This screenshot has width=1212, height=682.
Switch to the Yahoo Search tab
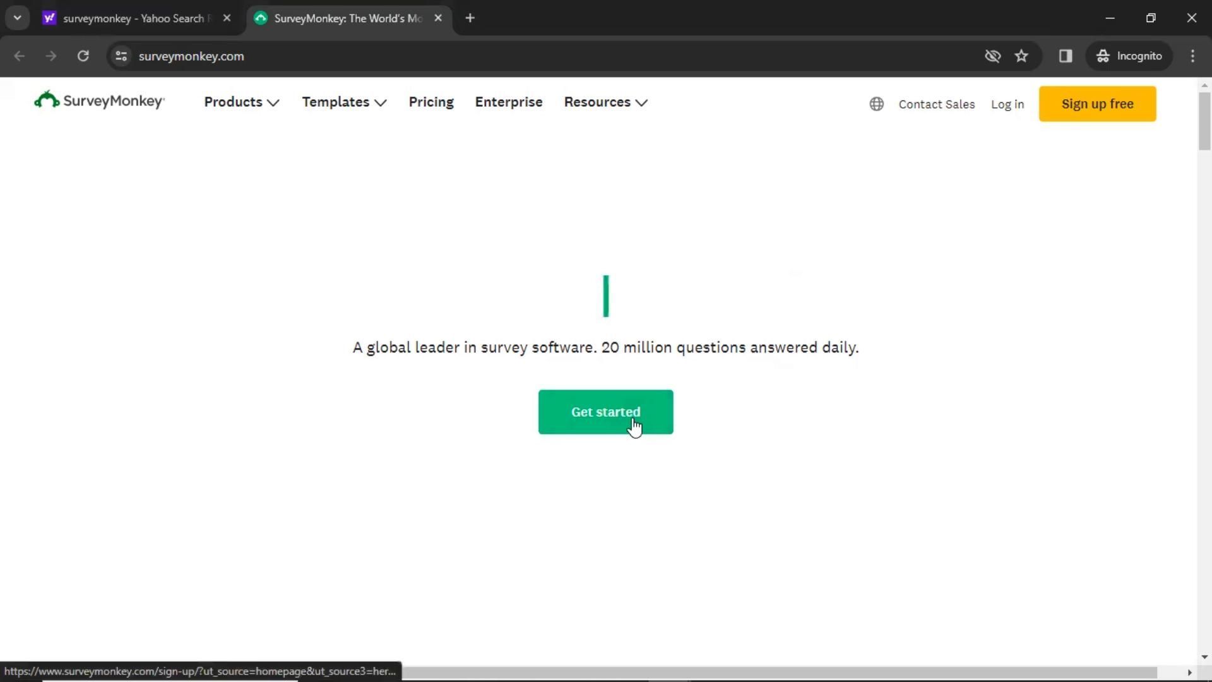(x=134, y=18)
